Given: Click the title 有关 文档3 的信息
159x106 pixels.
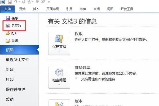Looking at the screenshot, I should [72, 21].
